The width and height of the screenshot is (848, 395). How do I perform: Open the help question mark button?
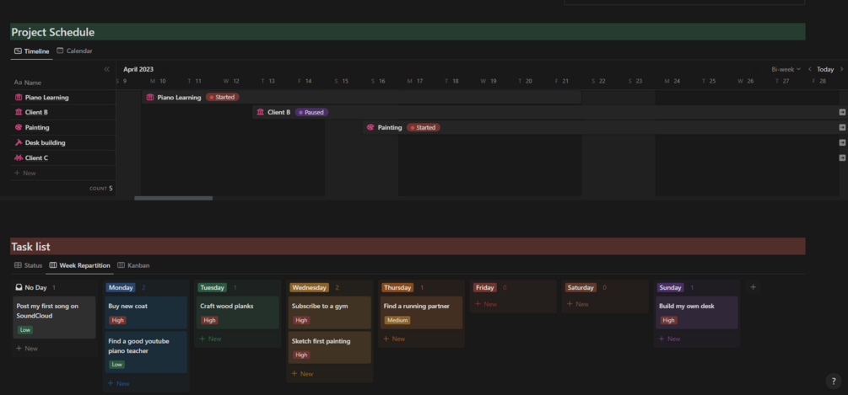click(x=834, y=381)
